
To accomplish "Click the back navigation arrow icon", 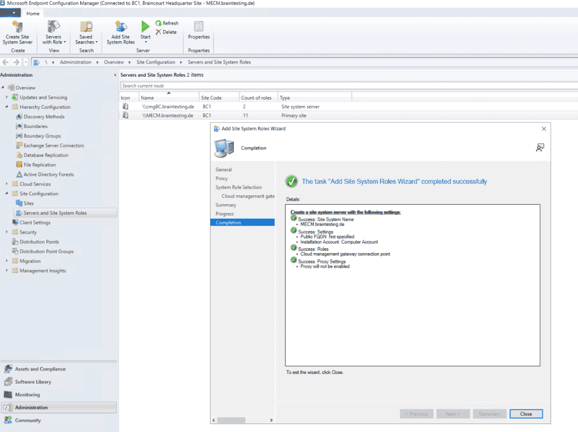I will coord(5,62).
